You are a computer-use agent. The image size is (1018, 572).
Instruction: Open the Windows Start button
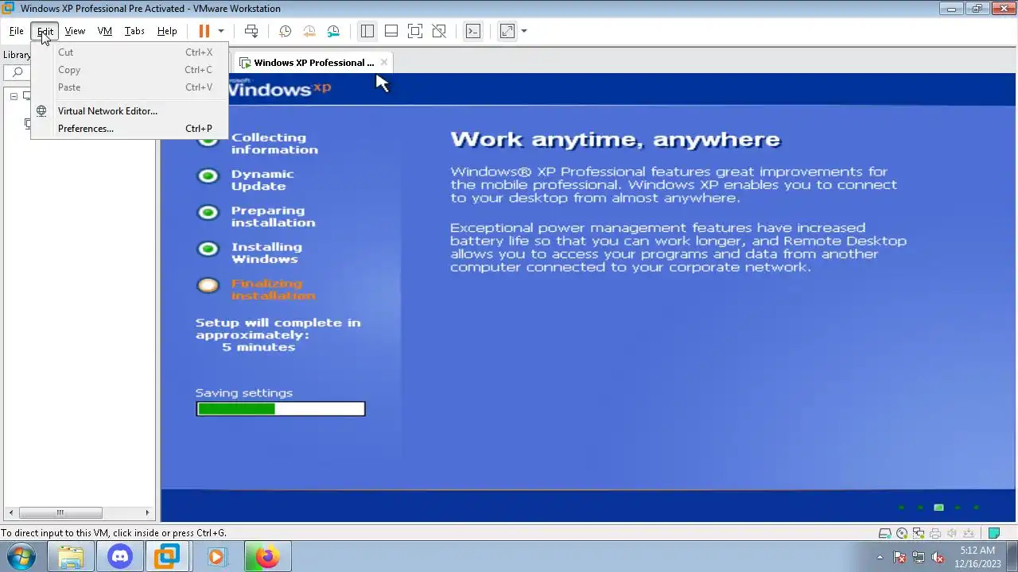point(21,556)
